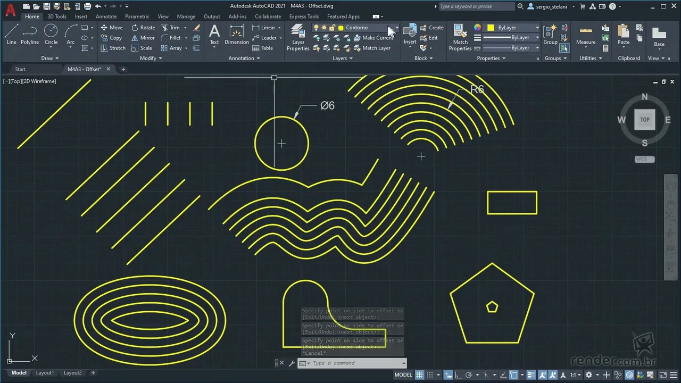
Task: Open the Express Tools ribbon tab
Action: point(304,16)
